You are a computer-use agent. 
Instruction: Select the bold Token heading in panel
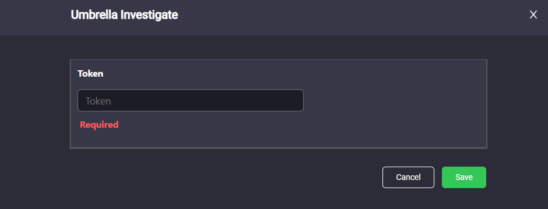[x=90, y=74]
